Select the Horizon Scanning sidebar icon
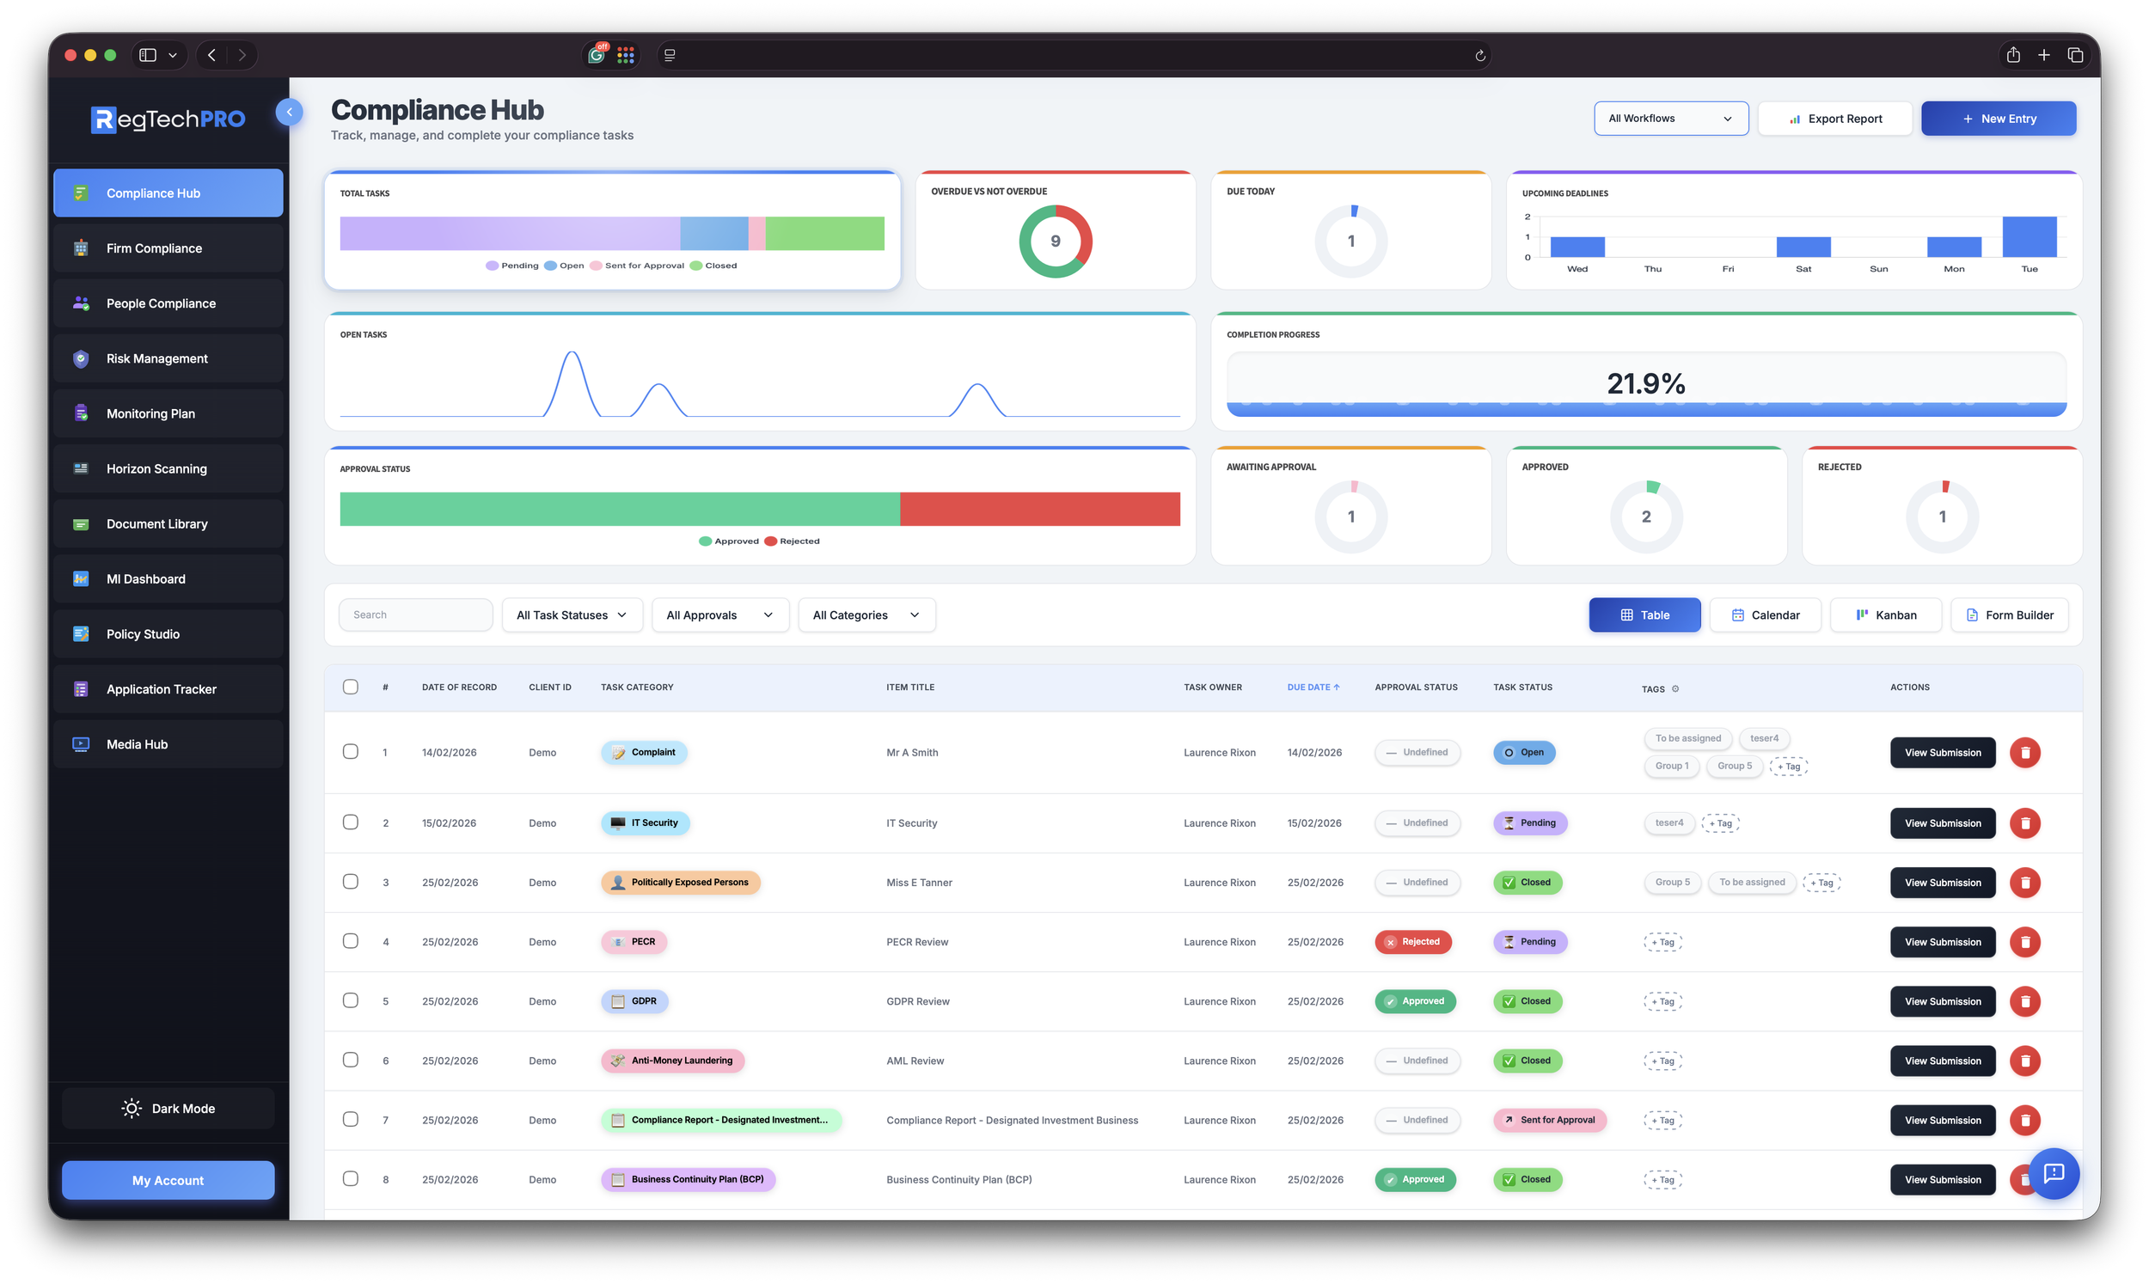 (81, 468)
